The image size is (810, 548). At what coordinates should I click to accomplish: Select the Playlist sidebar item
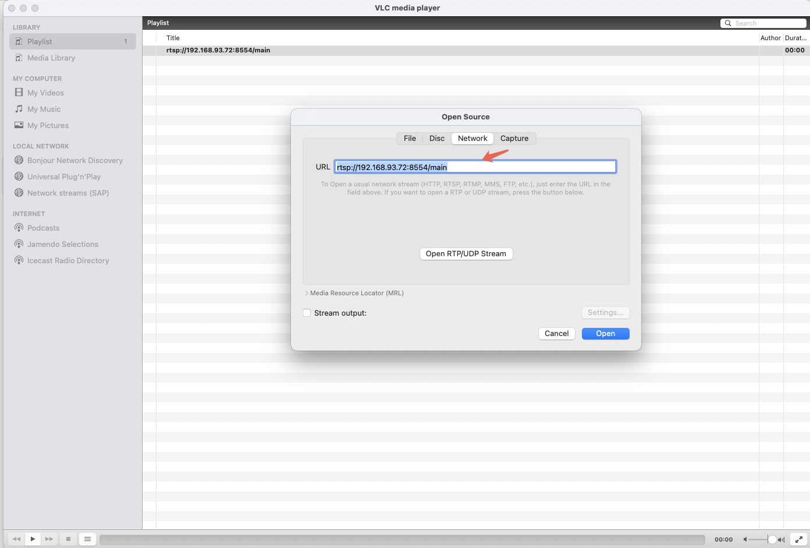pyautogui.click(x=73, y=41)
